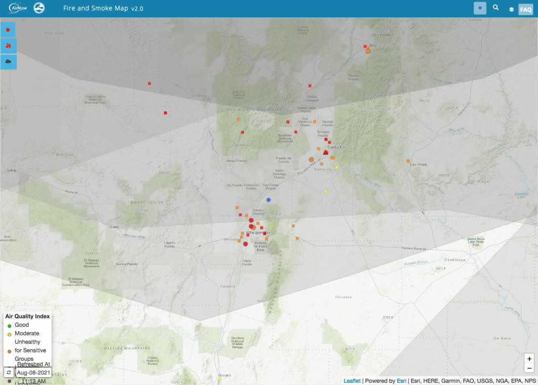Click the Aug-08-2021 refreshed date box
538x385 pixels.
pyautogui.click(x=33, y=372)
